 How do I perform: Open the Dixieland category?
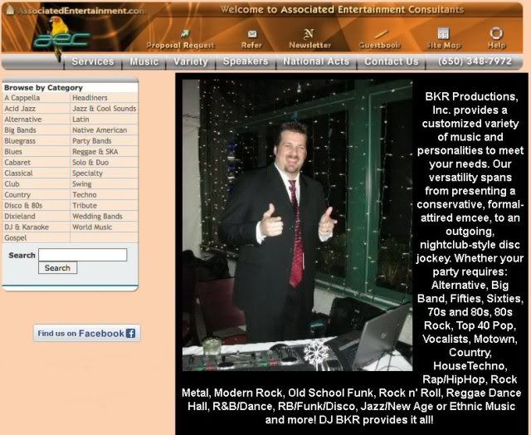20,217
